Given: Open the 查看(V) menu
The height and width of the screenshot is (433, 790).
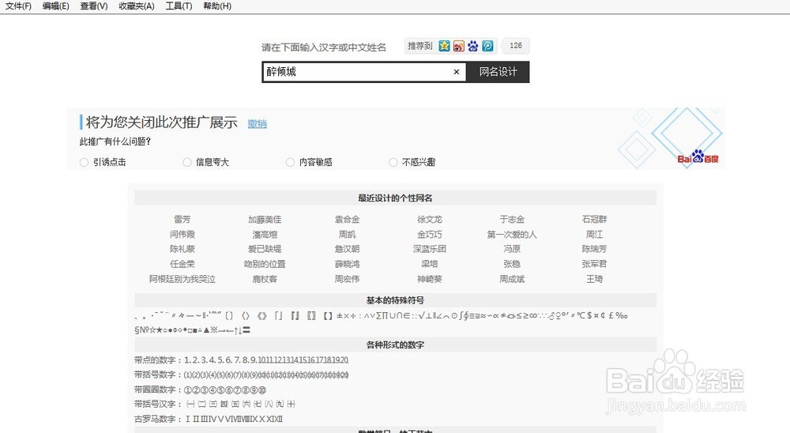Looking at the screenshot, I should pyautogui.click(x=94, y=6).
